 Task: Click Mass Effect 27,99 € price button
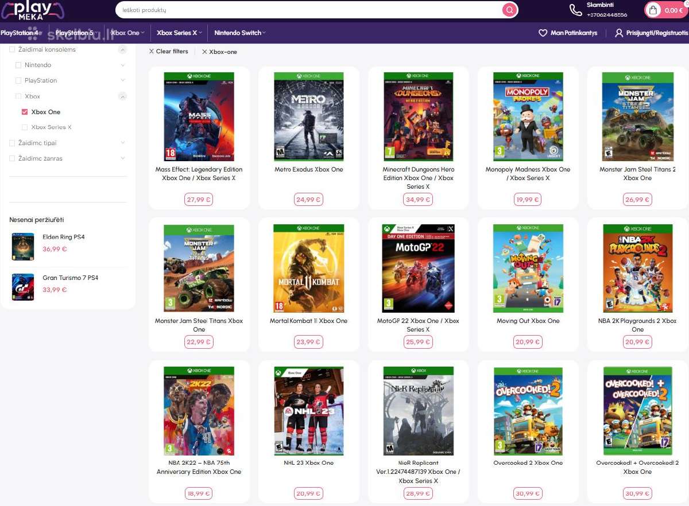199,200
